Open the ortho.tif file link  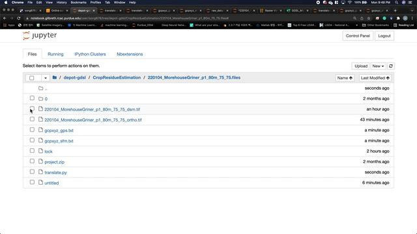93,120
